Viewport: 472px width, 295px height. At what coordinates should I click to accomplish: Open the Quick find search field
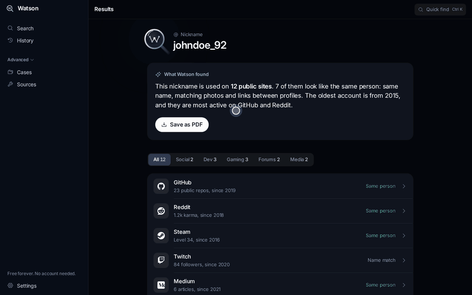pos(440,9)
